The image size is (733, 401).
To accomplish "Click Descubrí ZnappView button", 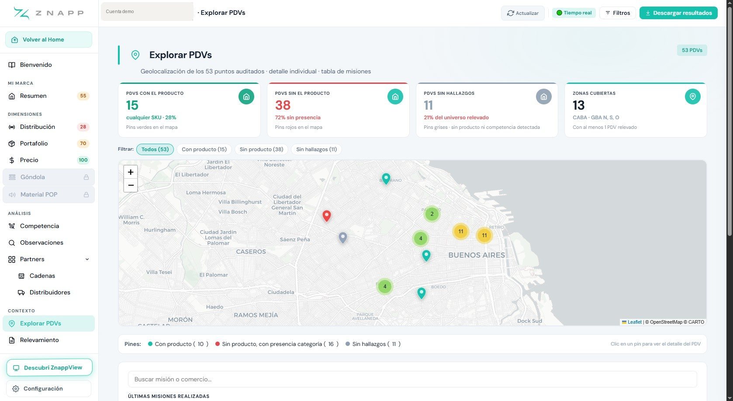I will [x=49, y=367].
